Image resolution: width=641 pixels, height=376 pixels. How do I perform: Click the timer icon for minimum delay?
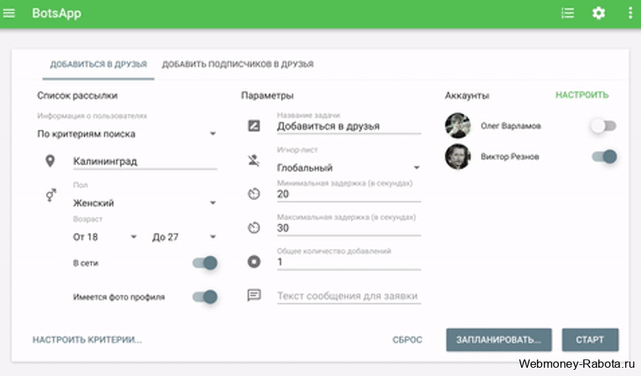point(254,194)
